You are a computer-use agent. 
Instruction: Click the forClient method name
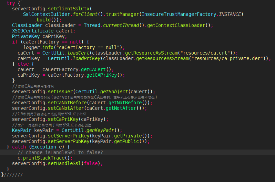85,14
